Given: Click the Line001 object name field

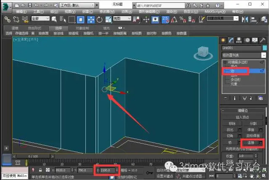Looking at the screenshot, I should (x=241, y=48).
